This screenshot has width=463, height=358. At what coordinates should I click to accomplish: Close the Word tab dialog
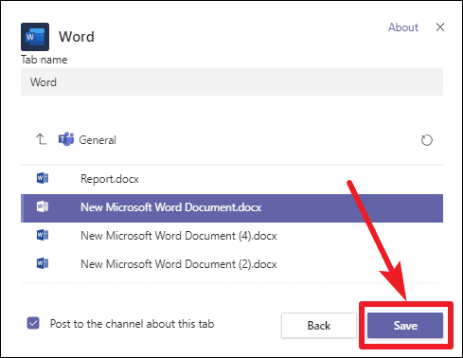click(440, 27)
